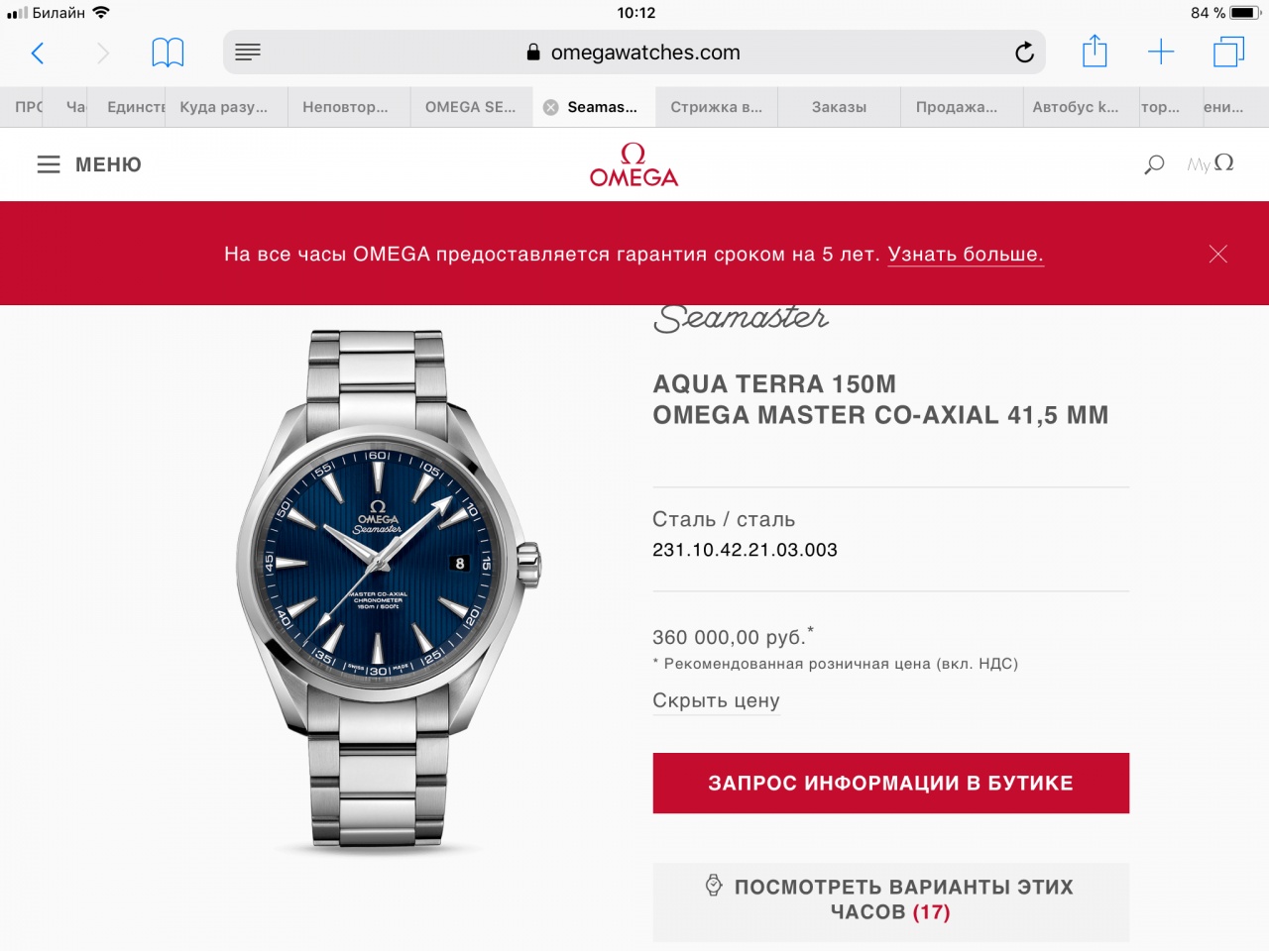Follow the Узнать больше link

(x=966, y=255)
